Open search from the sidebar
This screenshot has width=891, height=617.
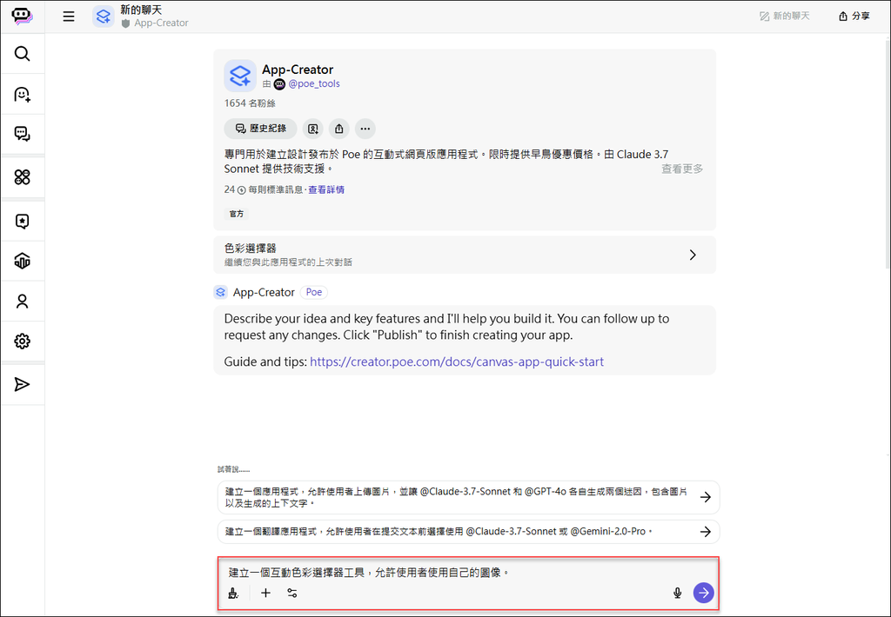(22, 54)
